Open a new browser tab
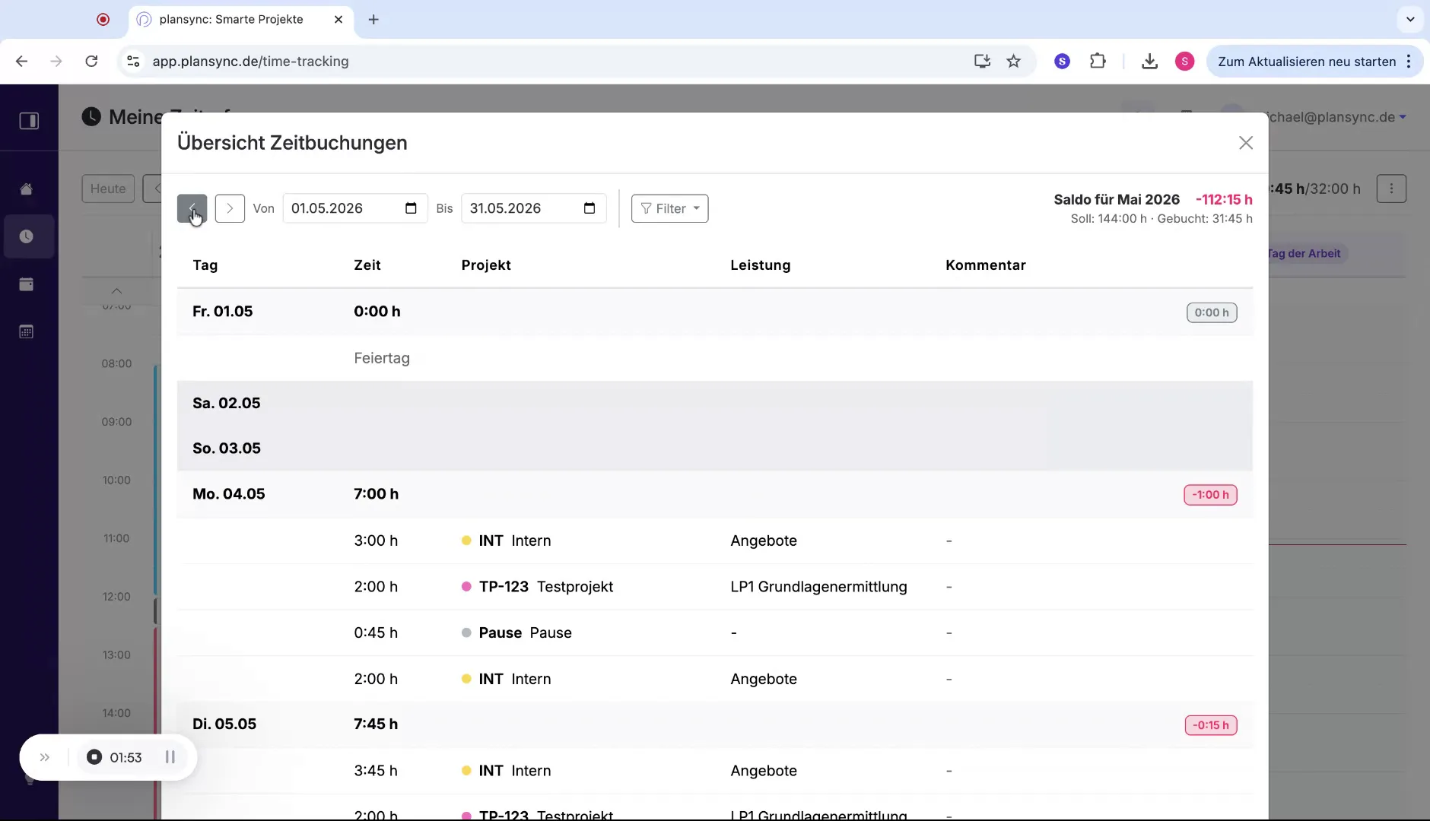 click(373, 20)
